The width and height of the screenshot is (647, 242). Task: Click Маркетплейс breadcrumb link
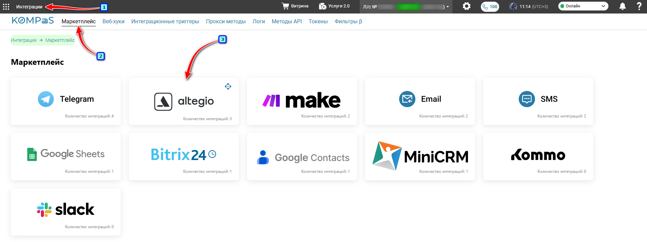tap(60, 40)
